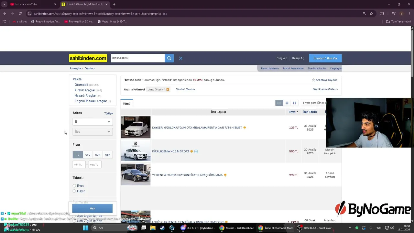Open File Explorer from the taskbar
414x233 pixels.
click(x=153, y=228)
